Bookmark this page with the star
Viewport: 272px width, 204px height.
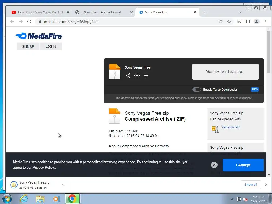pyautogui.click(x=229, y=22)
